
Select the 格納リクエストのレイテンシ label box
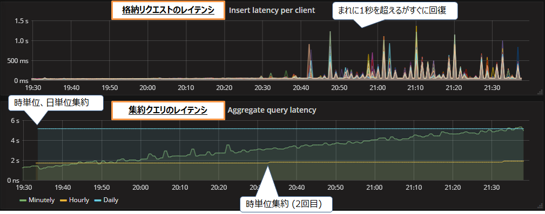coord(168,11)
